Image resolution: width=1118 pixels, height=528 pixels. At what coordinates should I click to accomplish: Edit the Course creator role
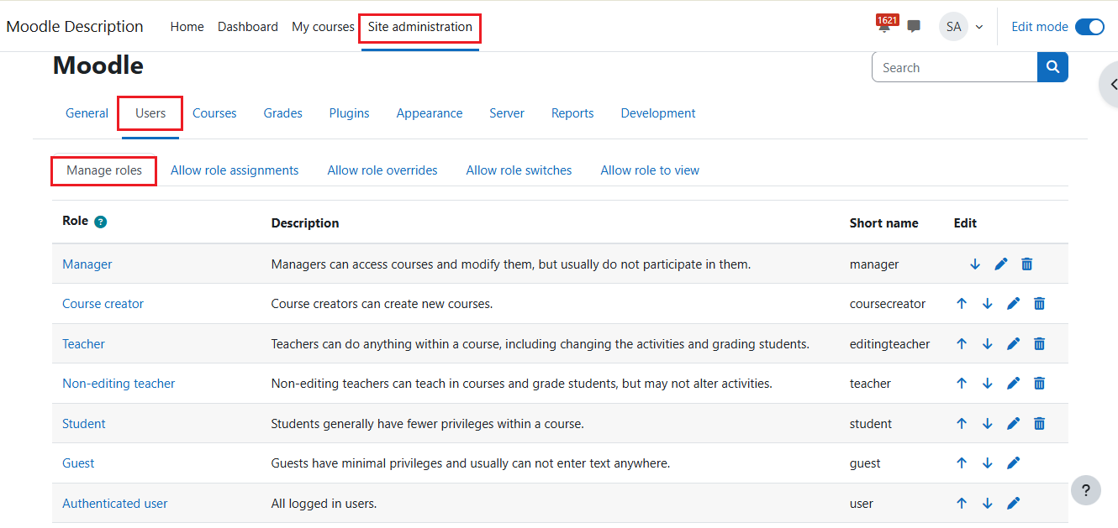click(x=1013, y=304)
